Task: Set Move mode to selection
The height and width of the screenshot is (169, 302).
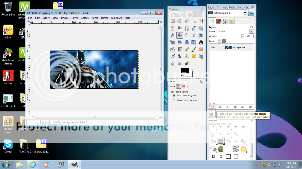Action: point(184,86)
